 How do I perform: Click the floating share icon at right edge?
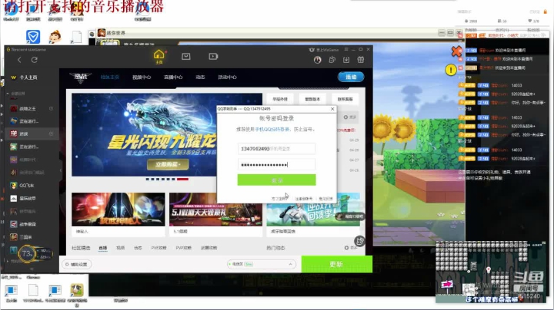click(x=359, y=241)
